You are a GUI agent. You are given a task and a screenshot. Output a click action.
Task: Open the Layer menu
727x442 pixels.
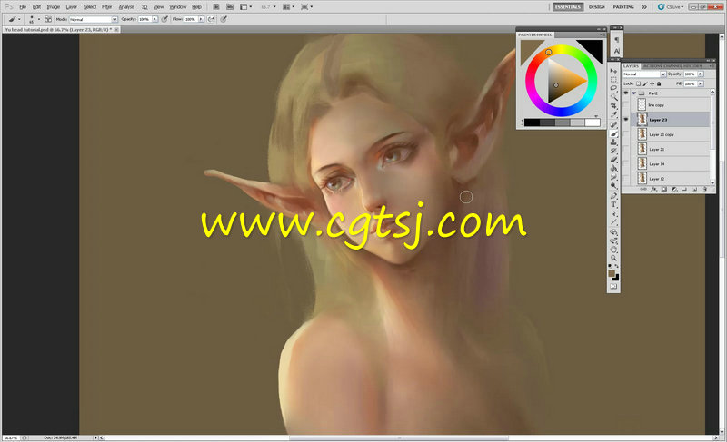point(72,7)
